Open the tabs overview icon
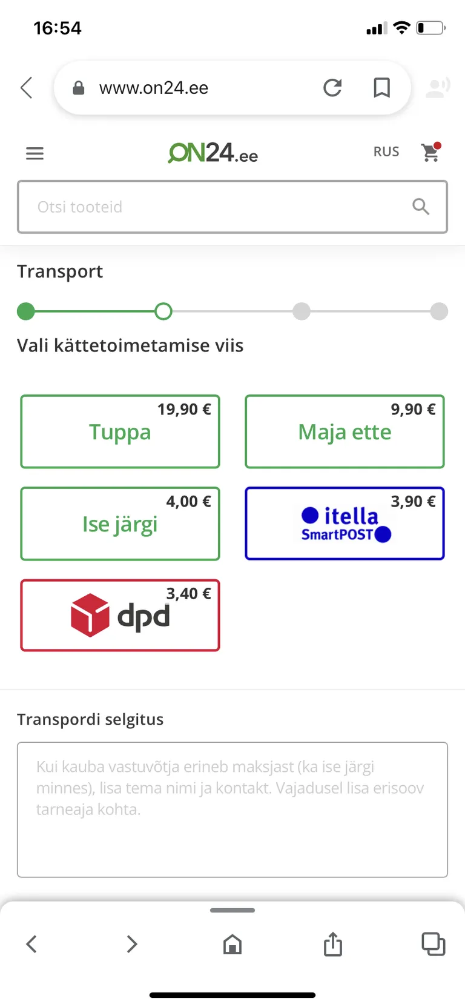The width and height of the screenshot is (465, 1007). click(x=433, y=943)
